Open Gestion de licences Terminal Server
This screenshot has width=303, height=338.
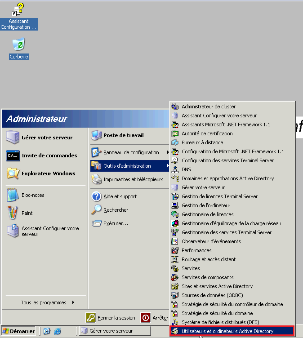[x=233, y=196]
